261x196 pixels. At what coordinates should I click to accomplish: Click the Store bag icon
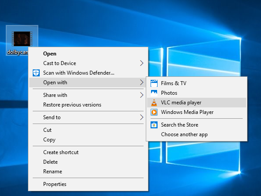pos(154,125)
